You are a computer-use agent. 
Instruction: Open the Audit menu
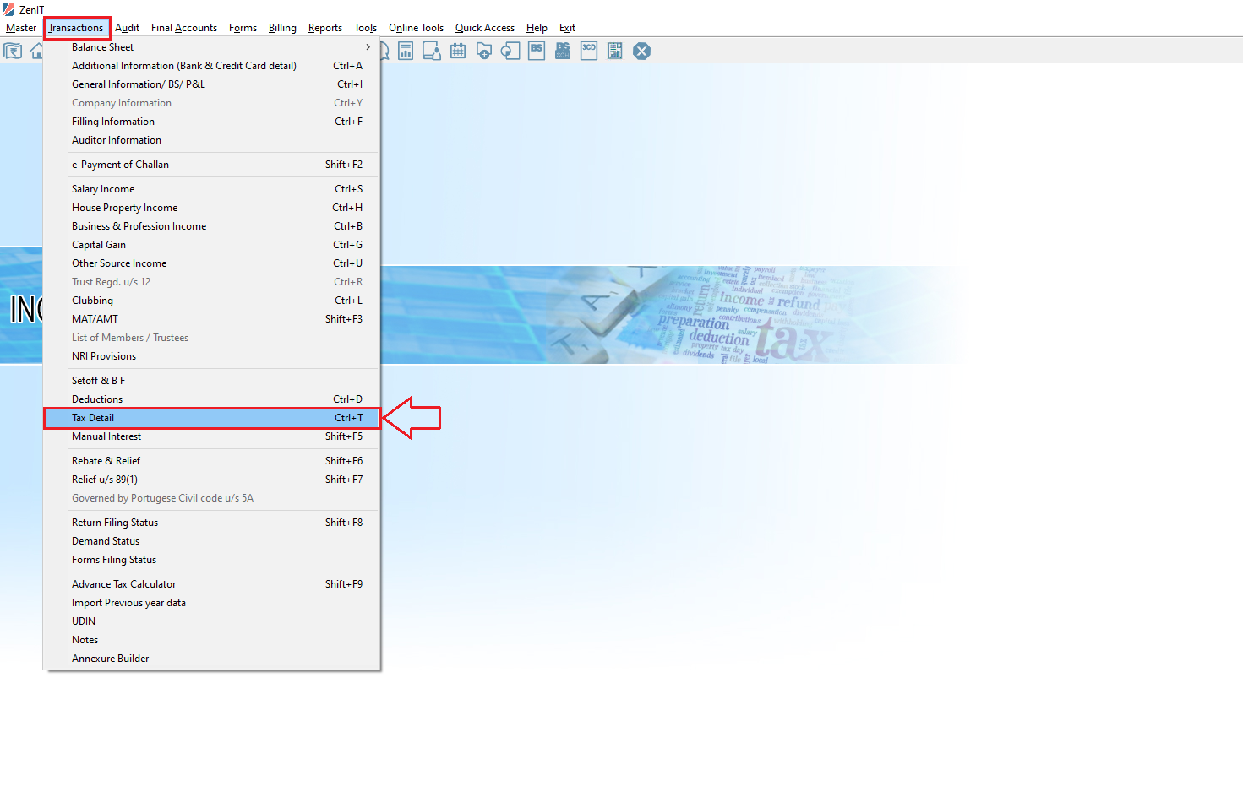pos(127,28)
